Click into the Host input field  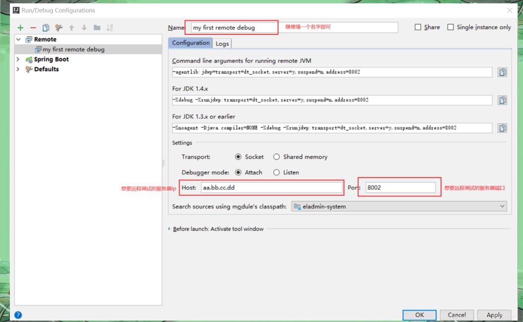coord(272,188)
